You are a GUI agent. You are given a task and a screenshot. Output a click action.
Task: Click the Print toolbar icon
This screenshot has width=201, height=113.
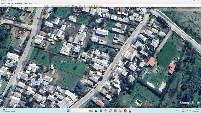click(x=92, y=6)
